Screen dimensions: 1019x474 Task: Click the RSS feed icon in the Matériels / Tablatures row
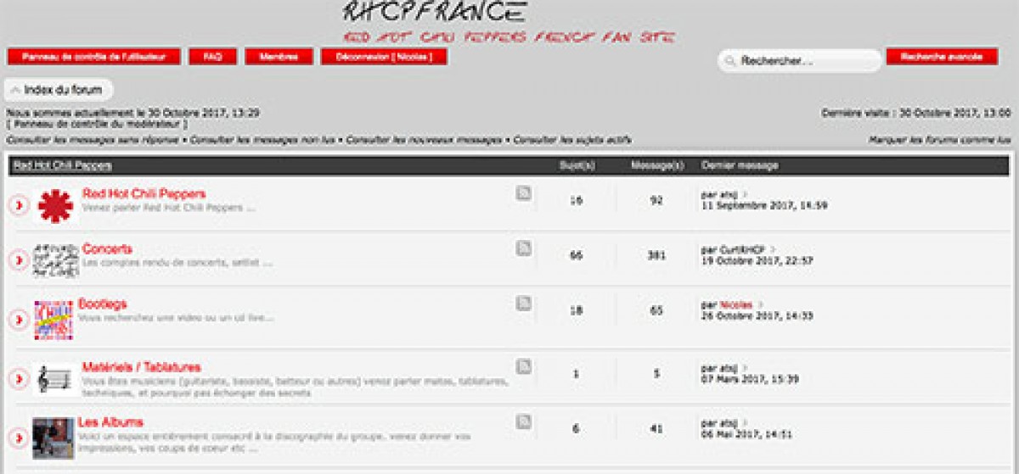(524, 367)
